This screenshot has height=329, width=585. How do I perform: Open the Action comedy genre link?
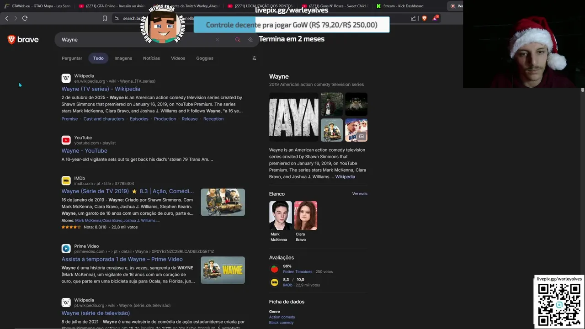click(x=282, y=317)
